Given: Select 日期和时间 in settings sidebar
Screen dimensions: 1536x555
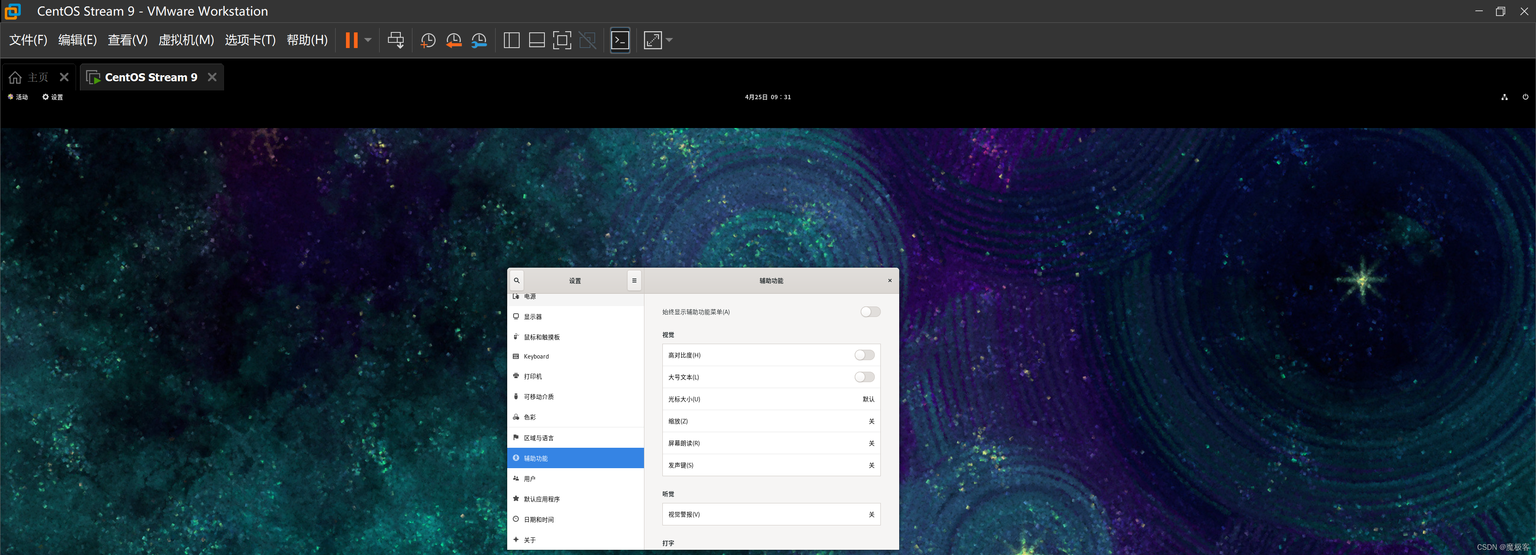Looking at the screenshot, I should click(x=538, y=520).
